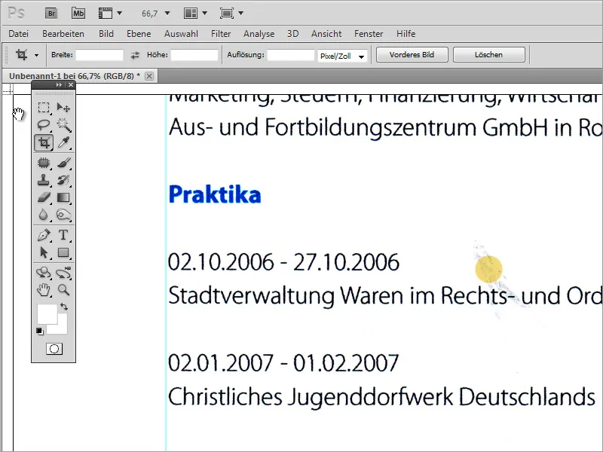Select the Gradient tool

[63, 197]
